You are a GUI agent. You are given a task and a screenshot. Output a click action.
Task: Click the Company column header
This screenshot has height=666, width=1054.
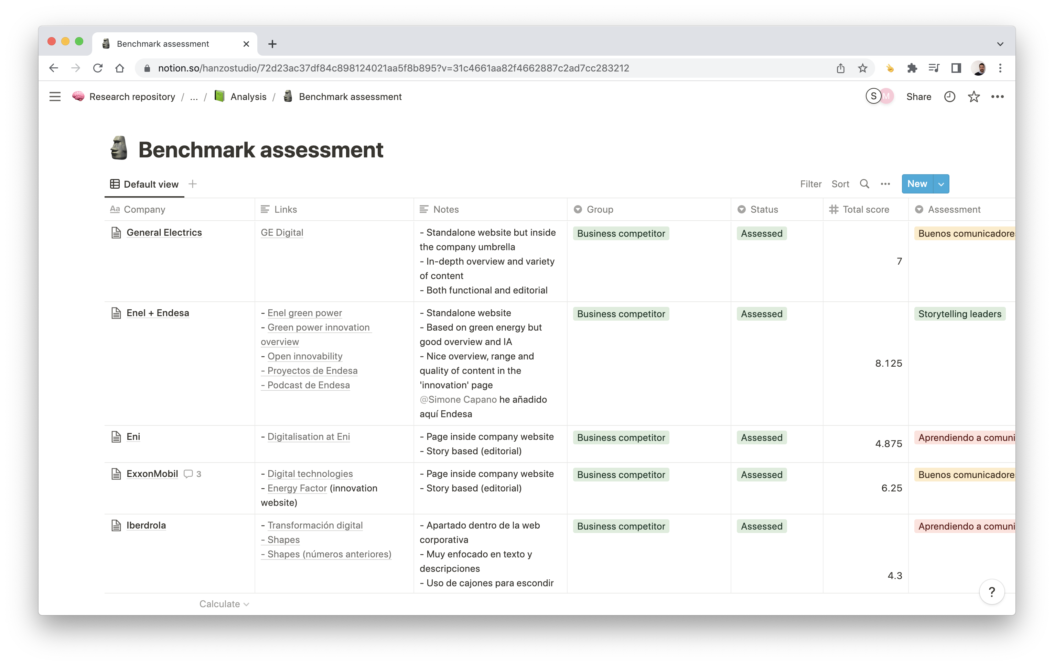[180, 210]
